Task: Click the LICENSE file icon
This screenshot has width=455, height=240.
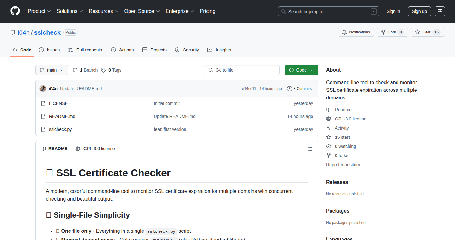Action: 44,103
